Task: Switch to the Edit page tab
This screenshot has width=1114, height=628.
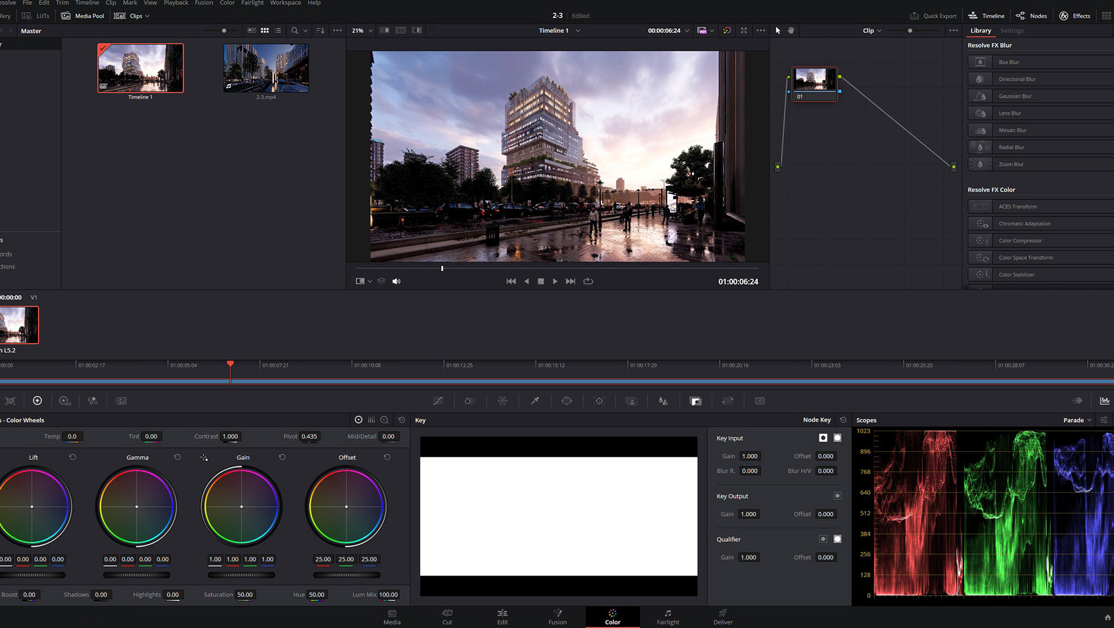Action: point(503,617)
